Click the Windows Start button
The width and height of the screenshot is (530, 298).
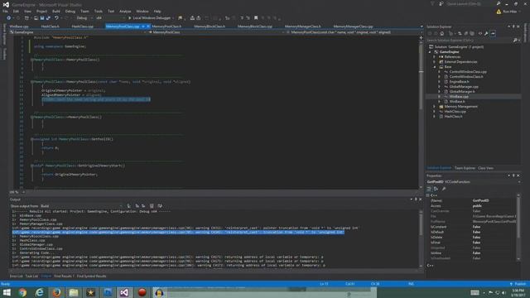coord(7,292)
